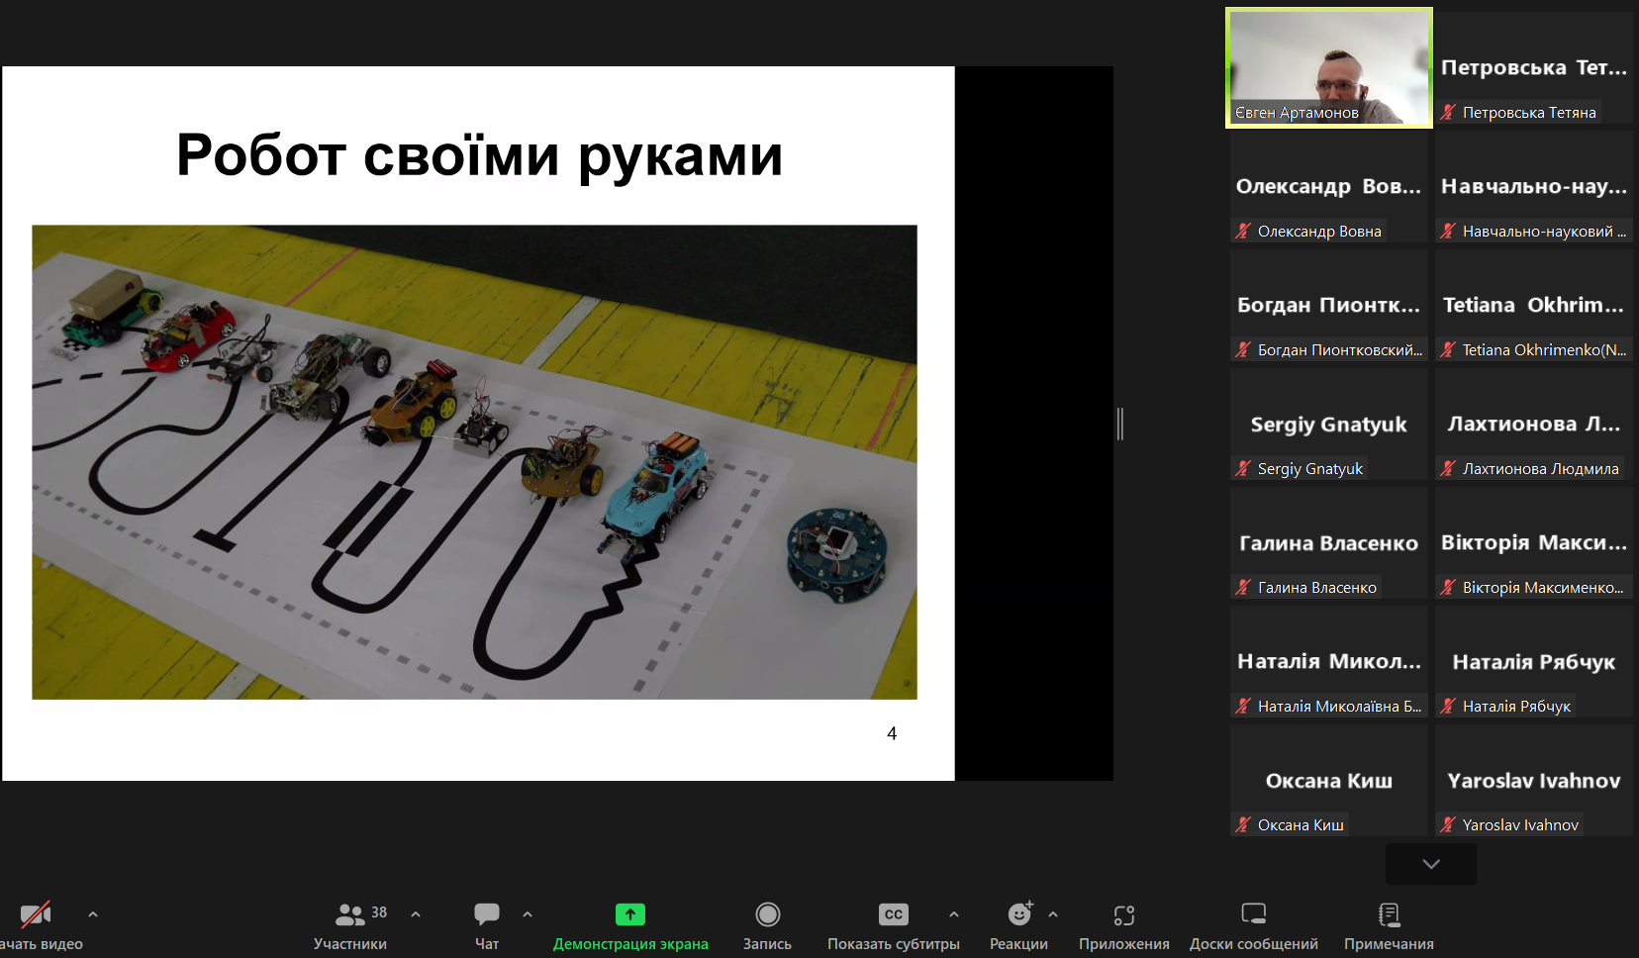Open the Chat window

point(486,914)
